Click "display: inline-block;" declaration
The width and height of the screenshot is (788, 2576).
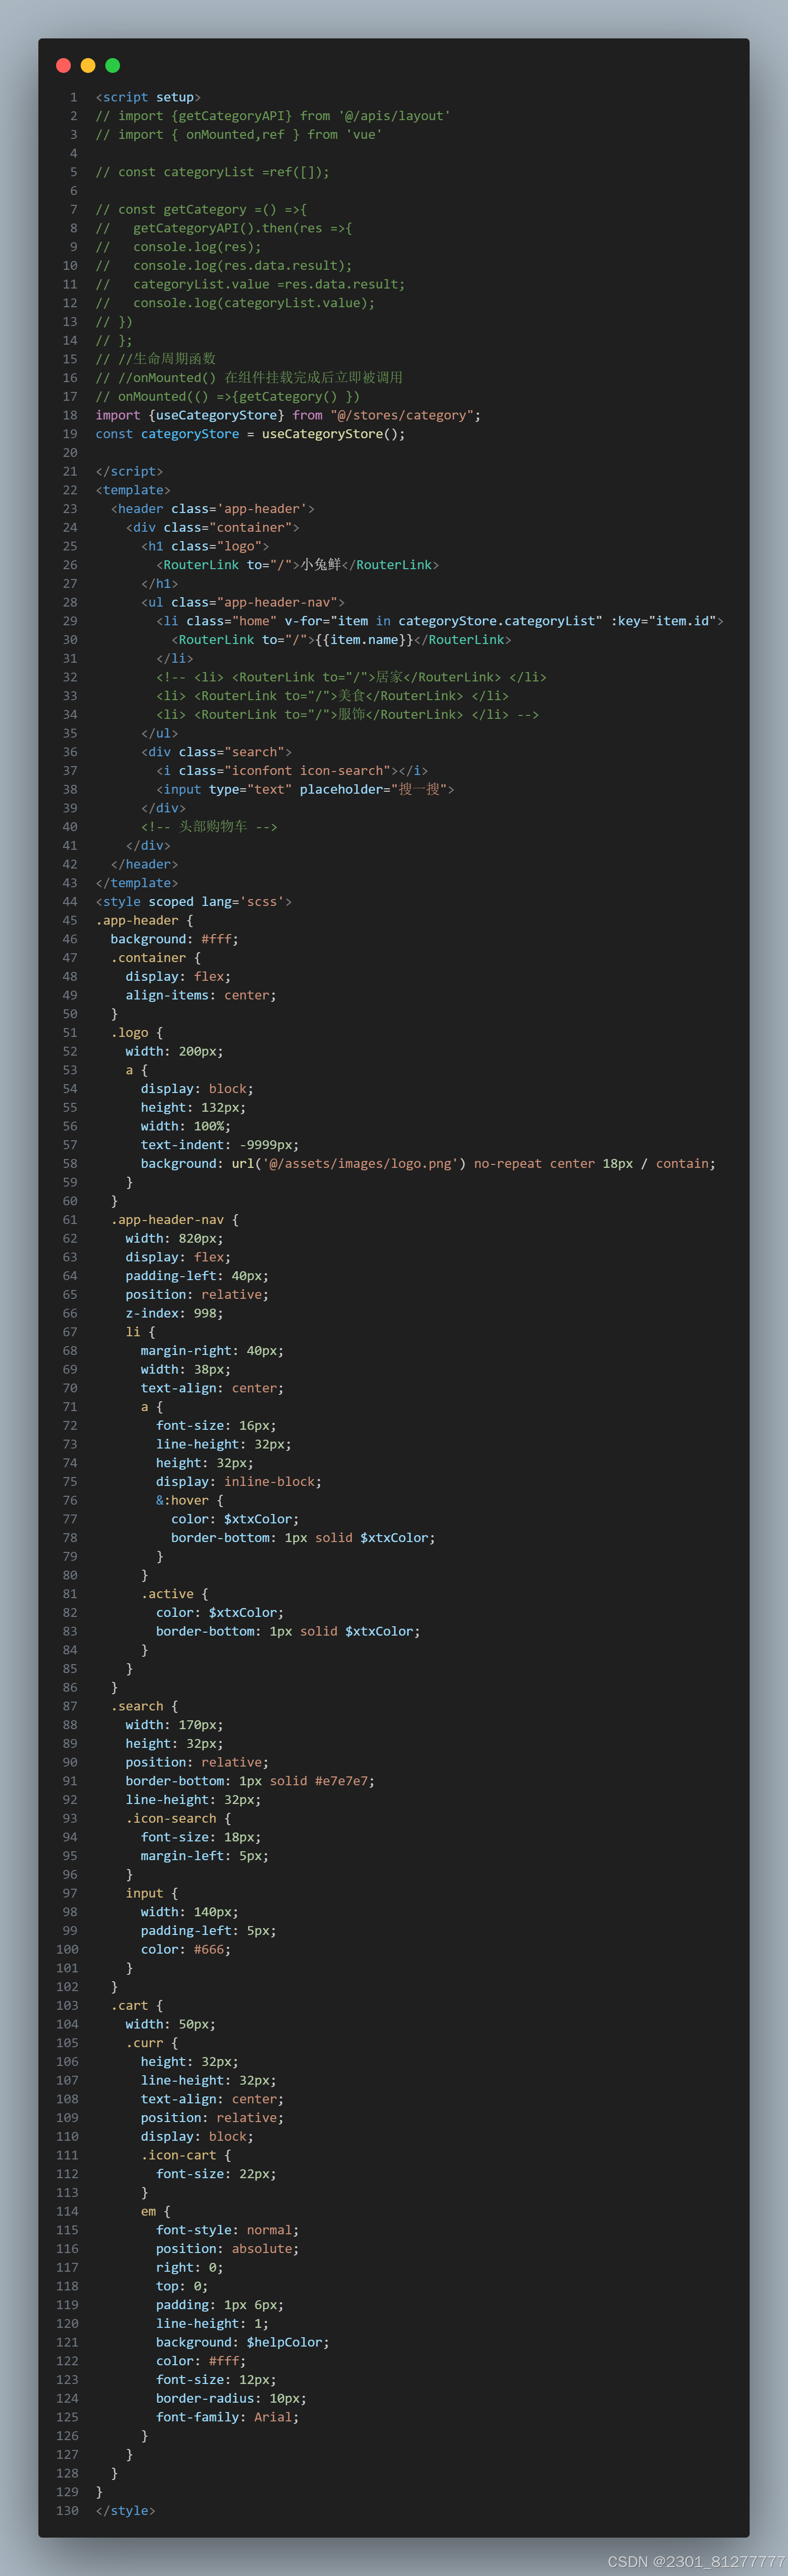239,1482
